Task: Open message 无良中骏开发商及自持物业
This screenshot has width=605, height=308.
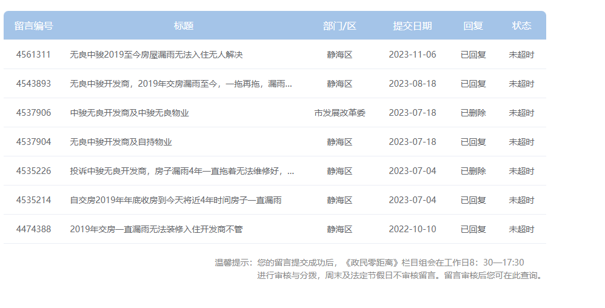Action: coord(121,142)
